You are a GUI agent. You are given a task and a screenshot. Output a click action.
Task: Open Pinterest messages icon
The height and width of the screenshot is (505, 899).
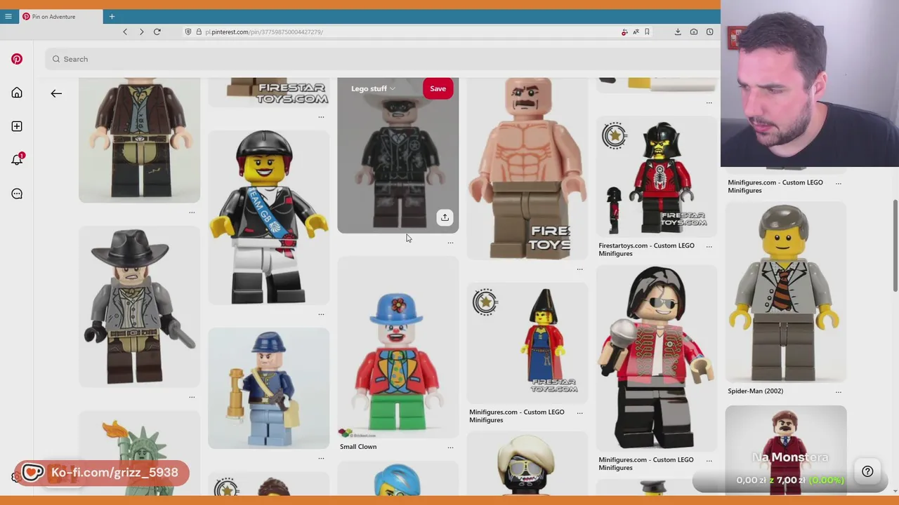click(x=17, y=194)
